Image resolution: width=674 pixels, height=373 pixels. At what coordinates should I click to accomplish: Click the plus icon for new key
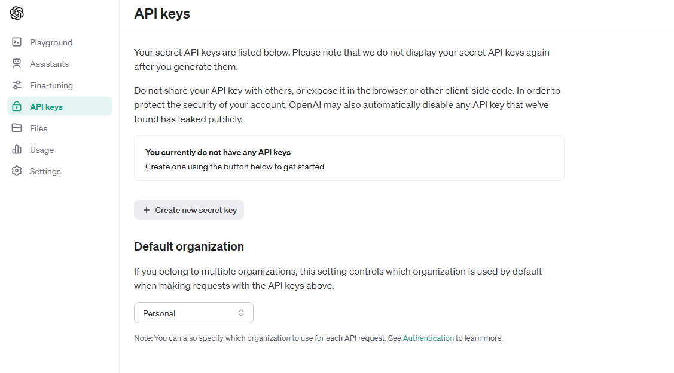[x=147, y=210]
